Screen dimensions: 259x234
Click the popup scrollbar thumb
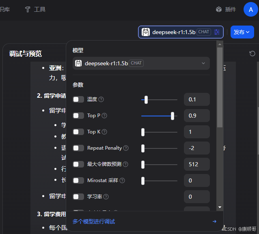[220, 87]
